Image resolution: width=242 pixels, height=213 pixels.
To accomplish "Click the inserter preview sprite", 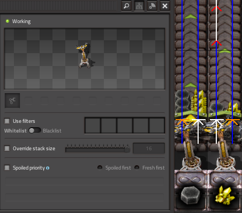I will 85,55.
